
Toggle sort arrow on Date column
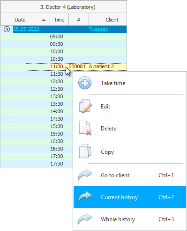[44, 20]
